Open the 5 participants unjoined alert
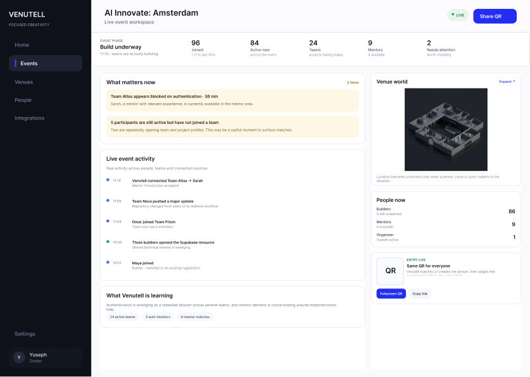530x377 pixels. coord(232,127)
